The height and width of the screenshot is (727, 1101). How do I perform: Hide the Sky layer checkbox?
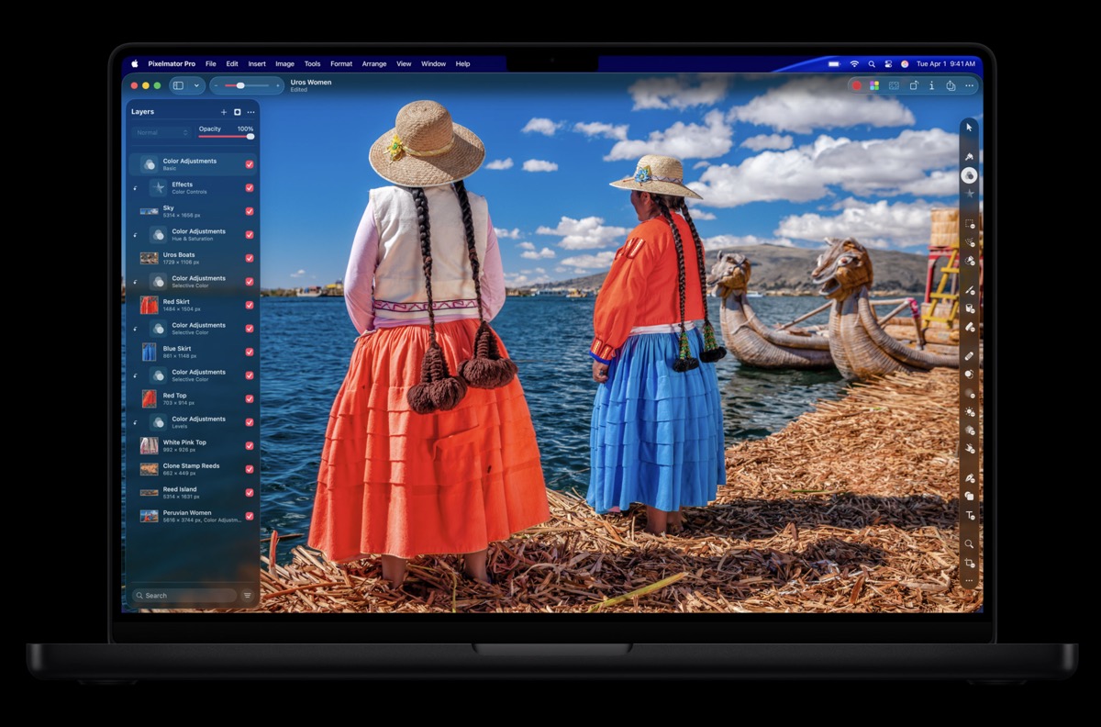pyautogui.click(x=250, y=211)
